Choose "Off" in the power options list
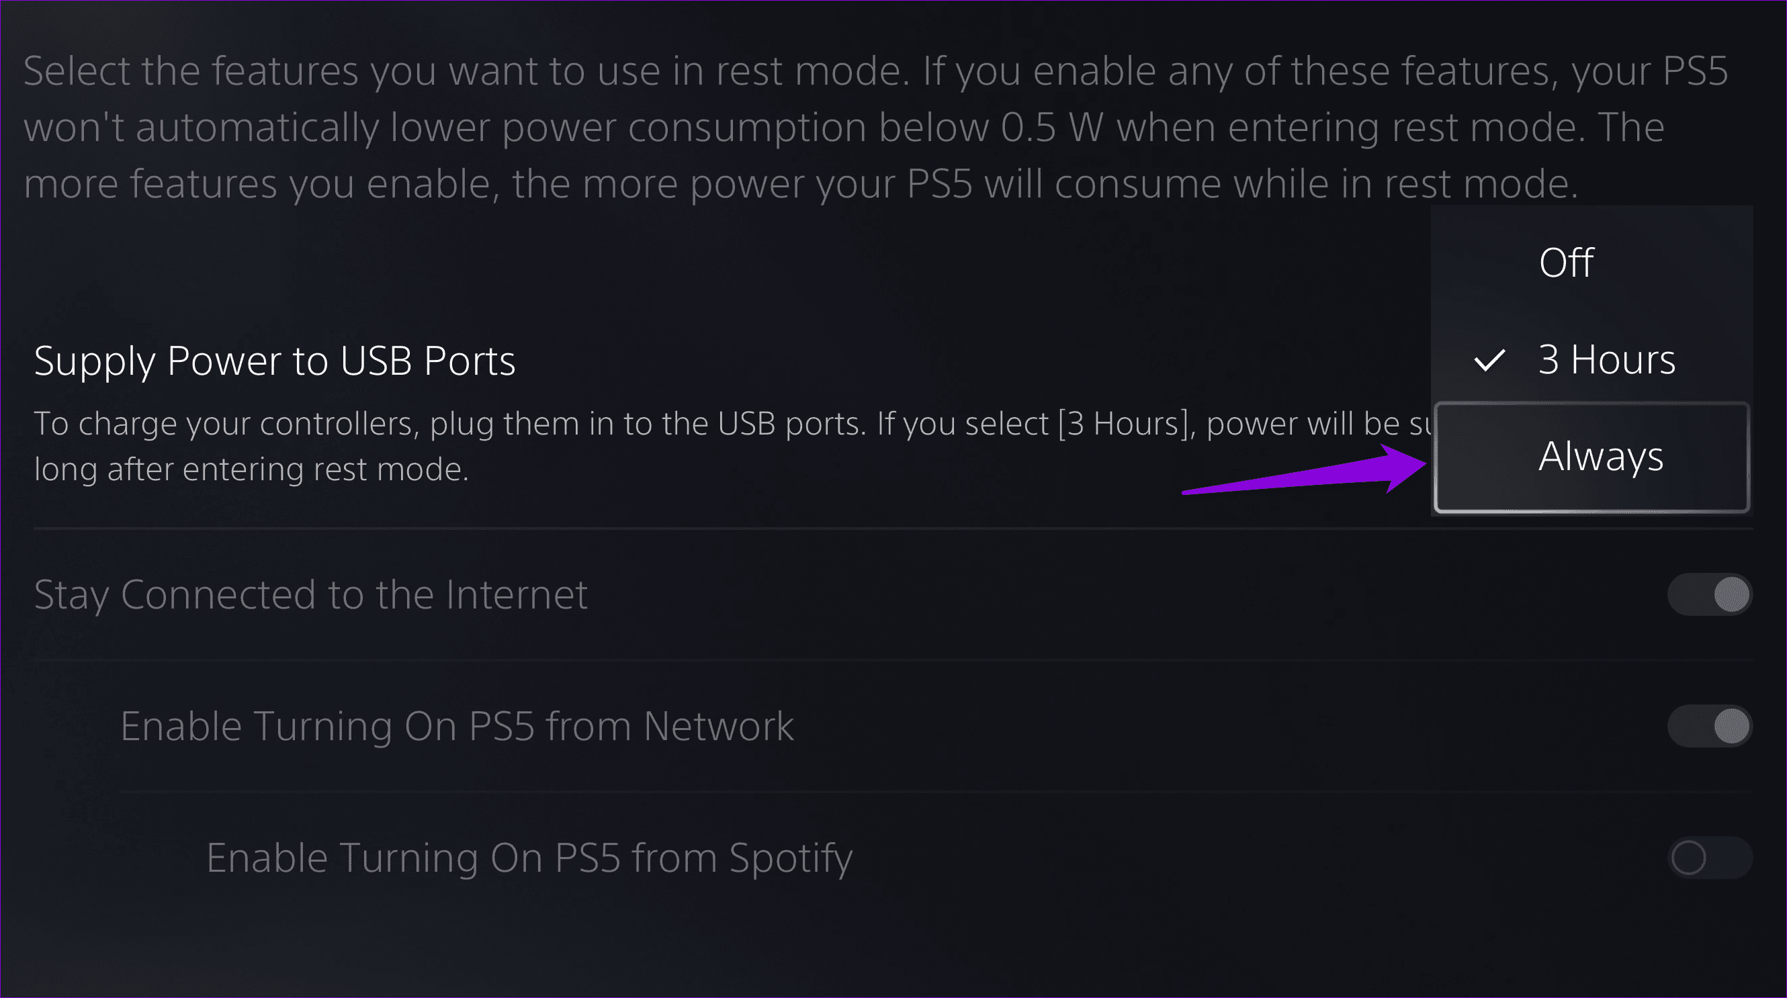 coord(1567,262)
